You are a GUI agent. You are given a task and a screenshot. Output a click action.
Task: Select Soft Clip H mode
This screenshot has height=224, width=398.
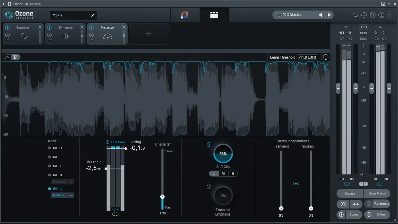233,174
